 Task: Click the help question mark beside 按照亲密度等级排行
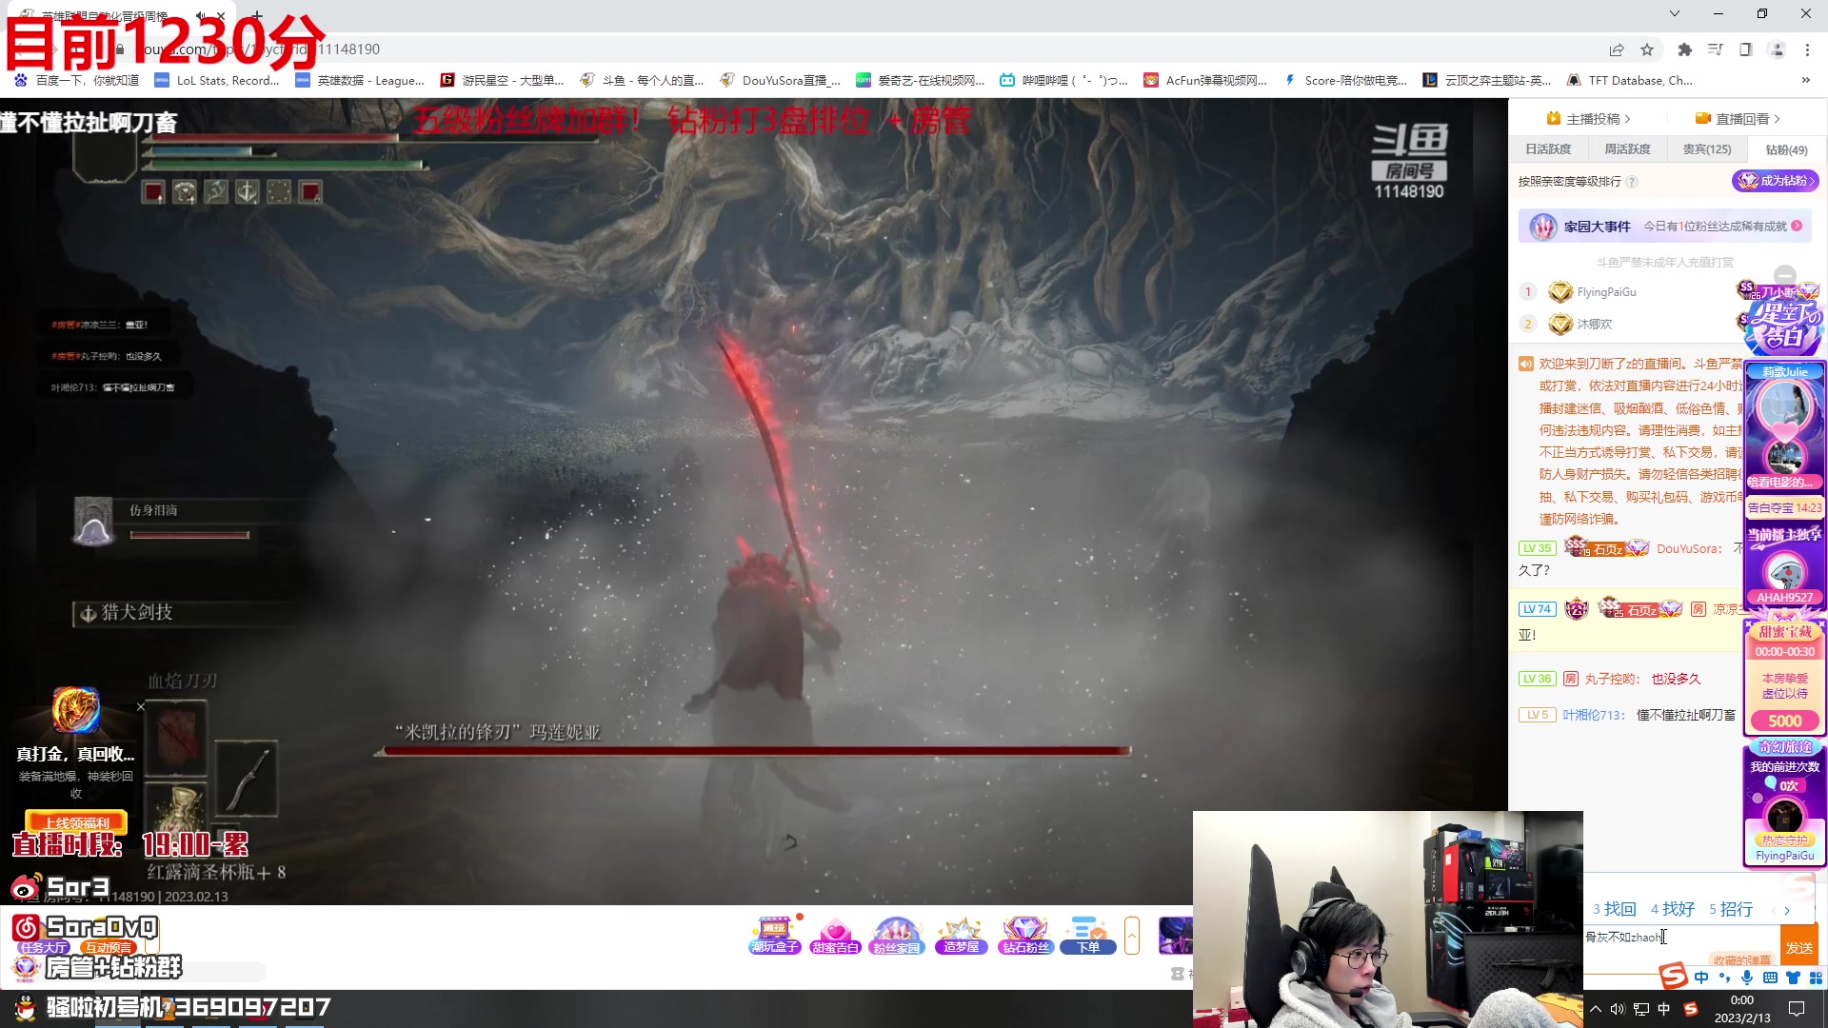coord(1632,182)
